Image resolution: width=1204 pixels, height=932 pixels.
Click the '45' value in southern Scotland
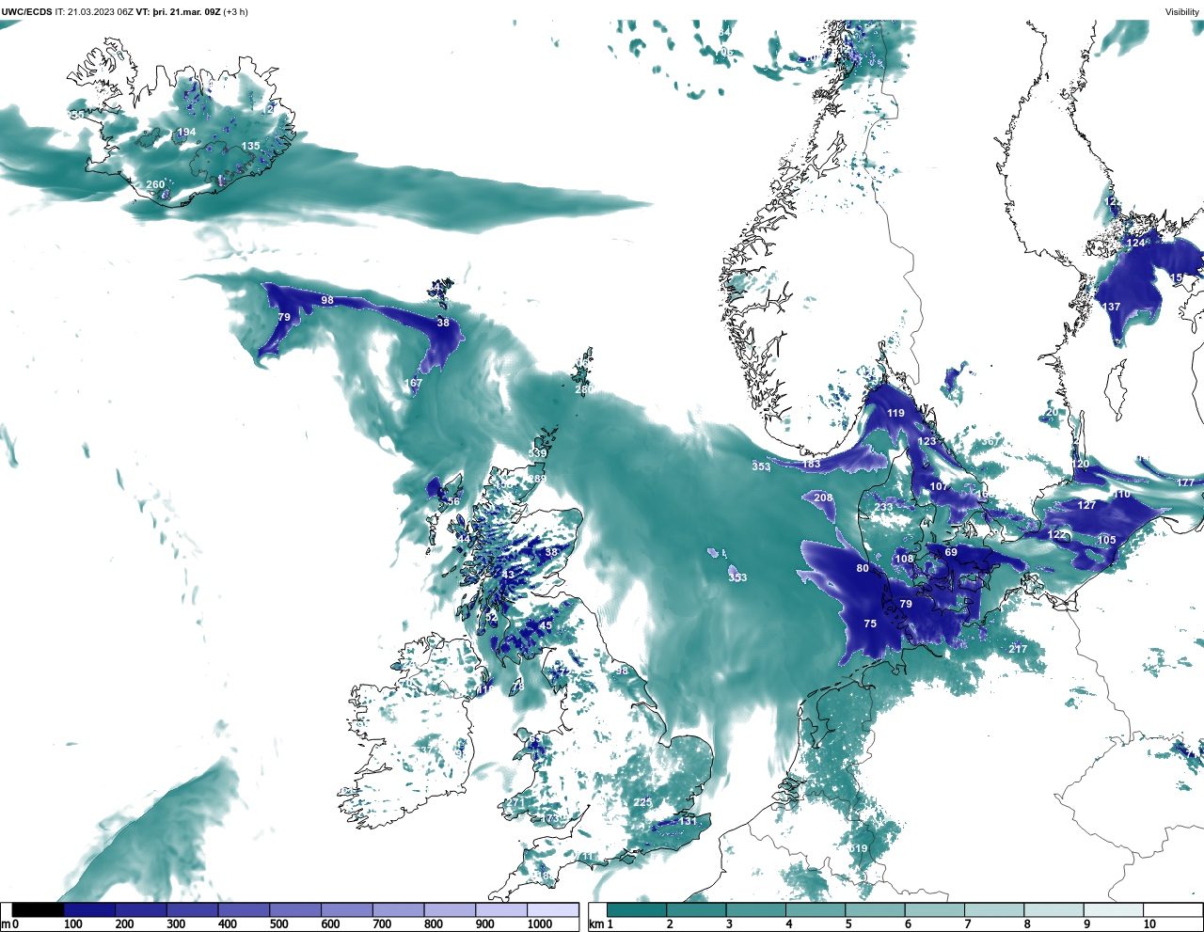coord(546,625)
